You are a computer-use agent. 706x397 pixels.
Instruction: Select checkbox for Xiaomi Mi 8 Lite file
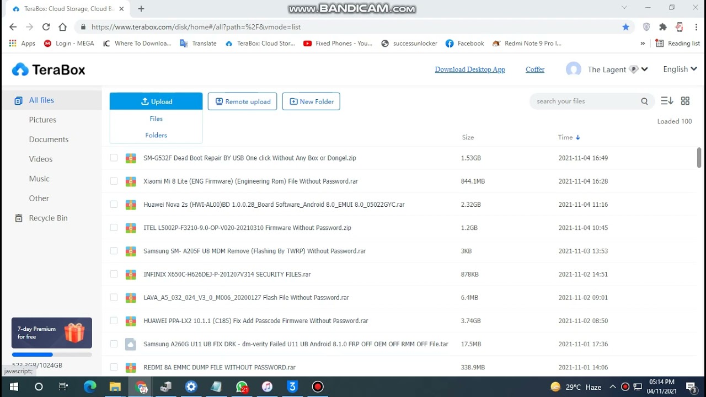coord(114,181)
